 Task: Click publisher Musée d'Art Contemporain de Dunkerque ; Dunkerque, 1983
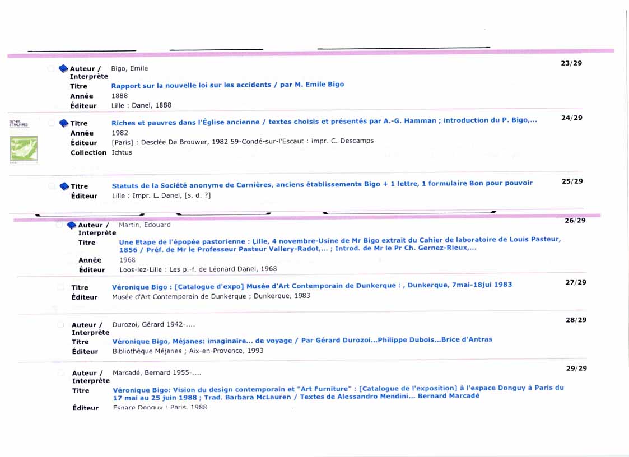pyautogui.click(x=211, y=296)
